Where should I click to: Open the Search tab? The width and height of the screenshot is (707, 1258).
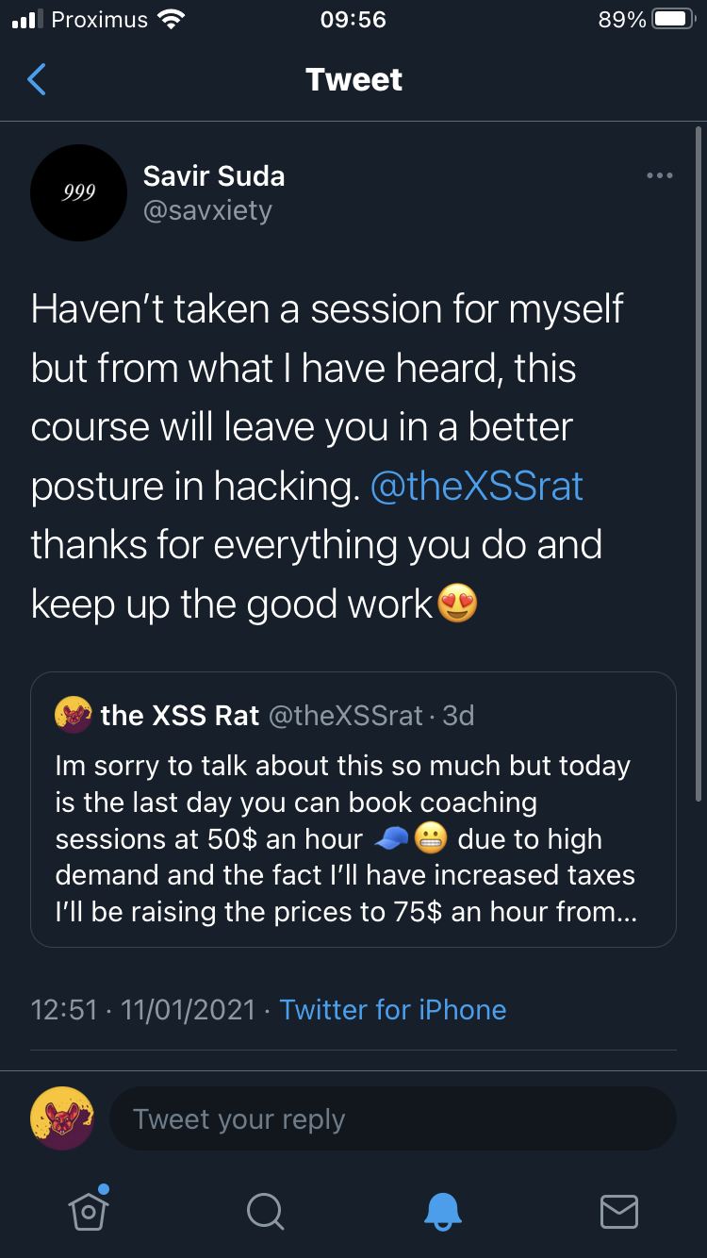tap(265, 1211)
